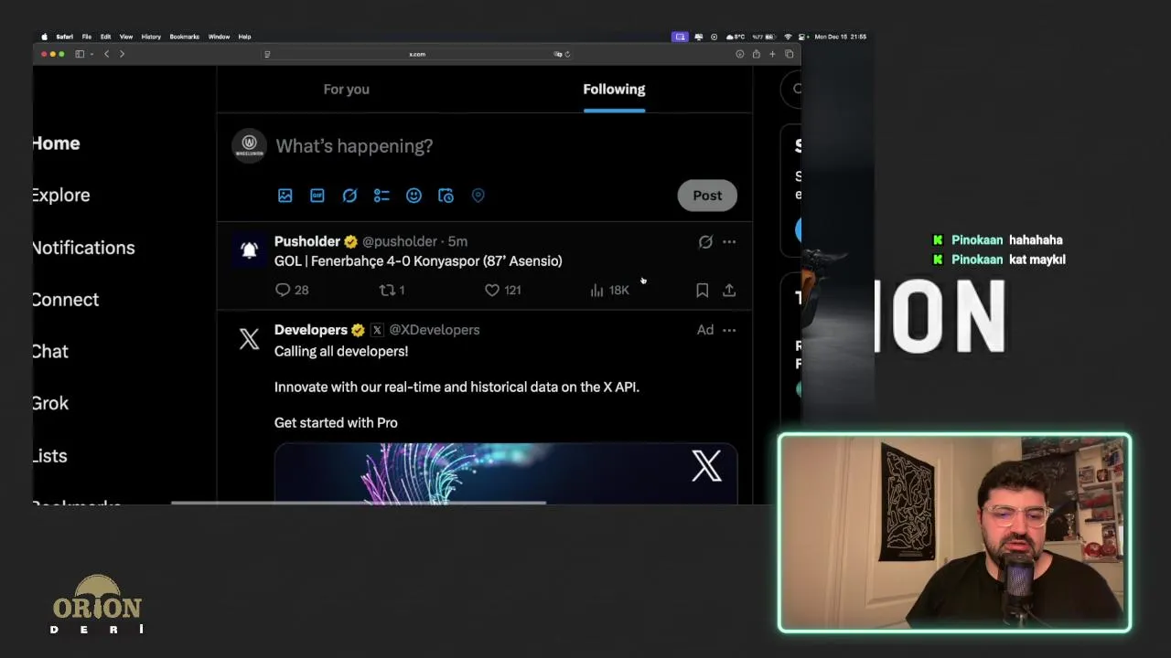Open Home in the sidebar
1171x658 pixels.
tap(56, 143)
